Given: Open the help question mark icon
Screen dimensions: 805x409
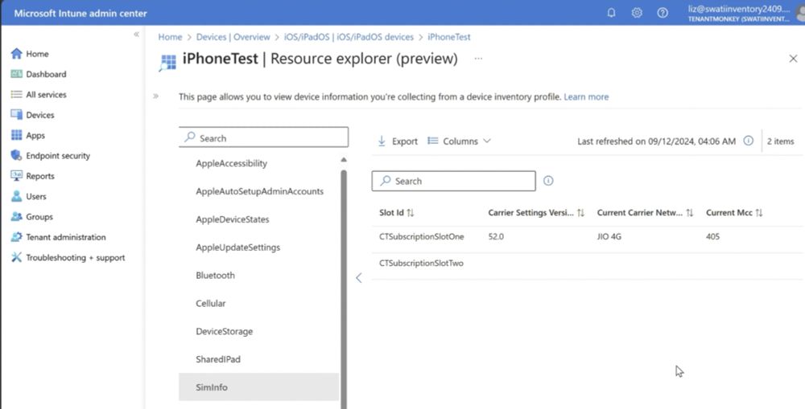Looking at the screenshot, I should [x=663, y=13].
